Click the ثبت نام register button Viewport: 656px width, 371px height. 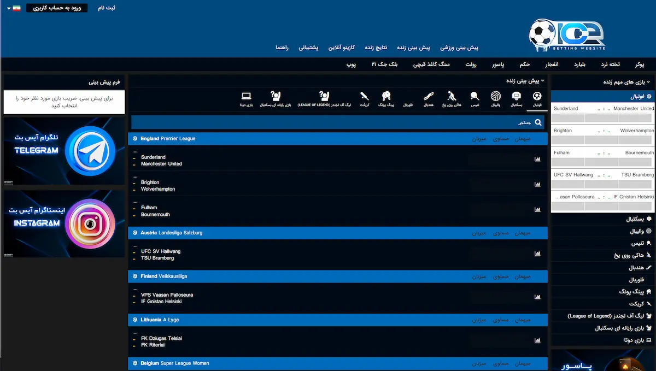107,8
